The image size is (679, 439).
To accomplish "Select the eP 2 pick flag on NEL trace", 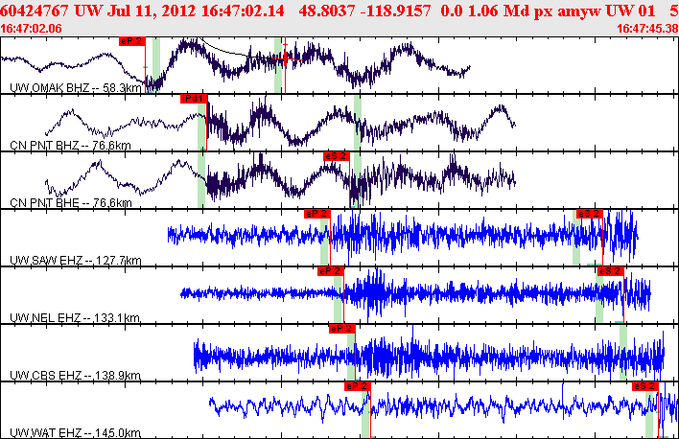I will [331, 271].
